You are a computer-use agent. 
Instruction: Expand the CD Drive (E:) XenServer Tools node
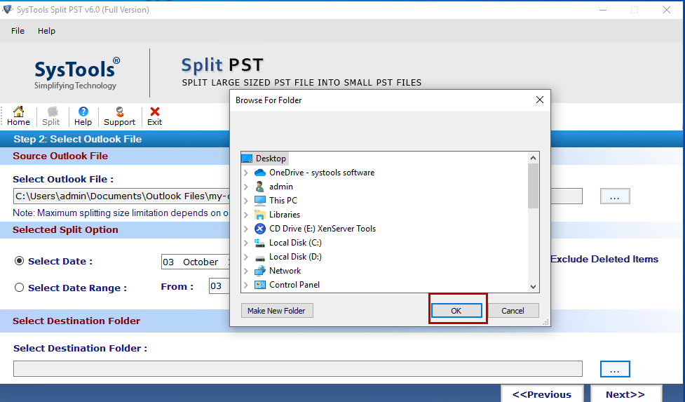[246, 229]
